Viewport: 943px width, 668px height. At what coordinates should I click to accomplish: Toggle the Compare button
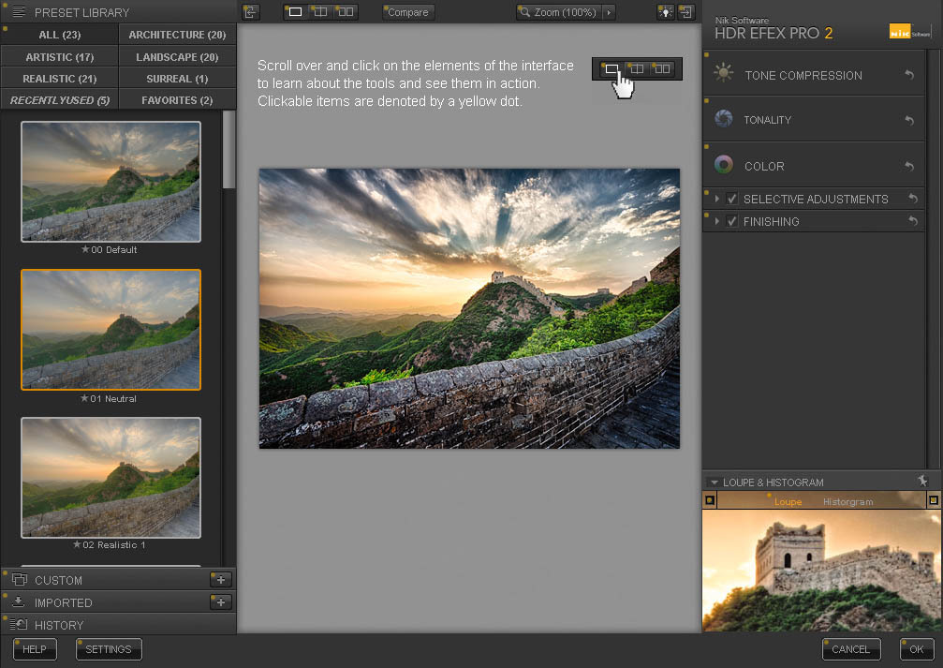coord(407,12)
